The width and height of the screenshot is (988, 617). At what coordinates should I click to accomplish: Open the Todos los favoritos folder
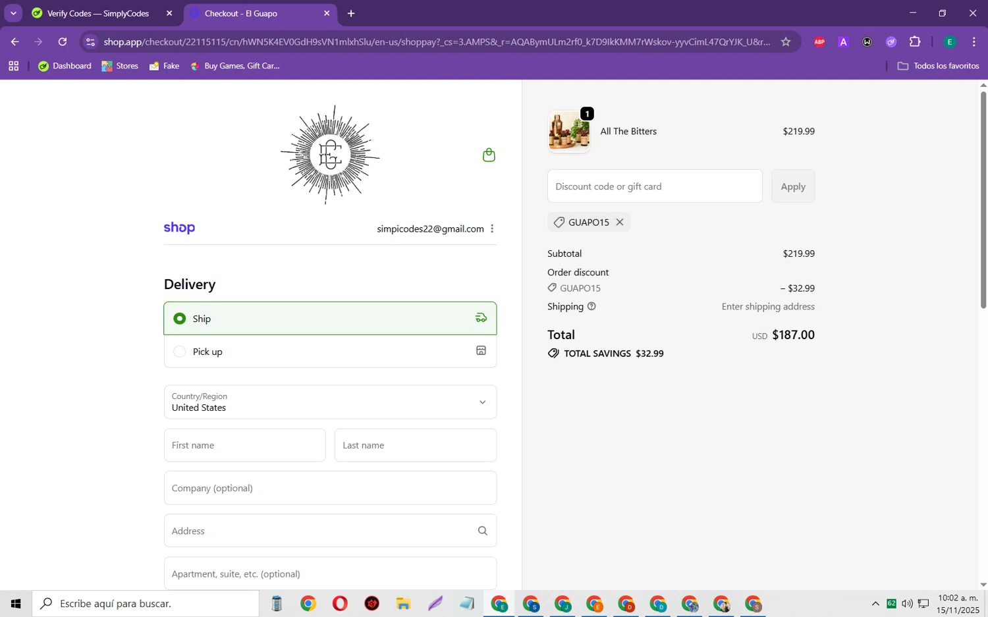pyautogui.click(x=939, y=66)
